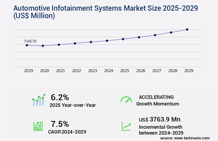This screenshot has width=218, height=141.
Task: Select the 2020 data point marker
Action: [43, 46]
